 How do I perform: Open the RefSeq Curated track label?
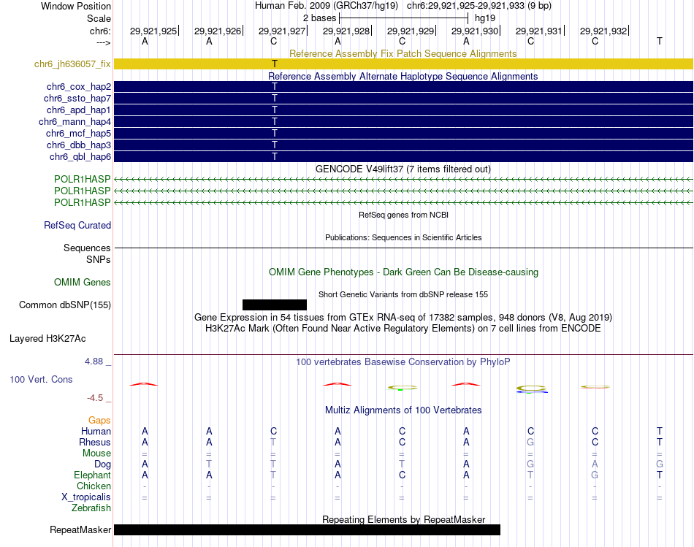(x=77, y=225)
